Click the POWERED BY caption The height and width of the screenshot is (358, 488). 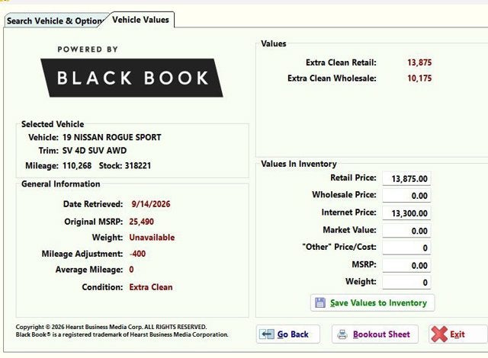point(88,50)
